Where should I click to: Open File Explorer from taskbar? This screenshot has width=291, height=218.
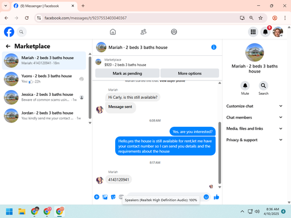click(x=22, y=212)
